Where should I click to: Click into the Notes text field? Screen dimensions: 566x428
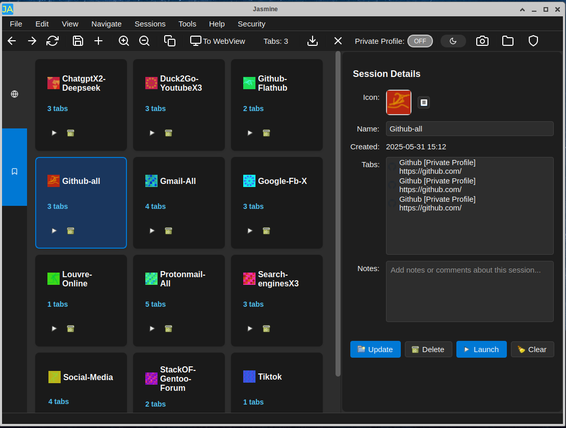click(469, 291)
